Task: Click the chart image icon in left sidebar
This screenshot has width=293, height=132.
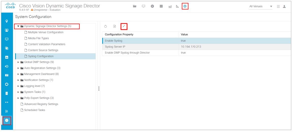Action: click(x=7, y=57)
